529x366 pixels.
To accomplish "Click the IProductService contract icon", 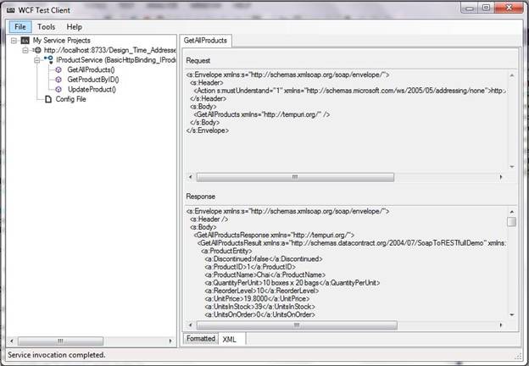I will point(49,60).
